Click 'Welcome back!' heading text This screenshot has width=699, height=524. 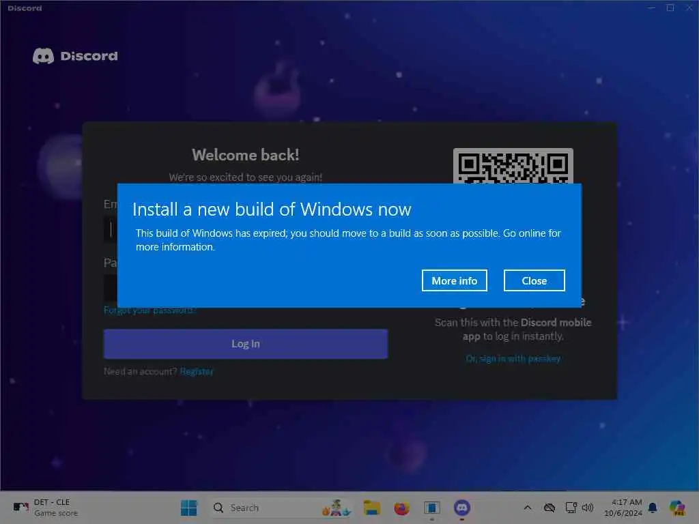[x=246, y=155]
